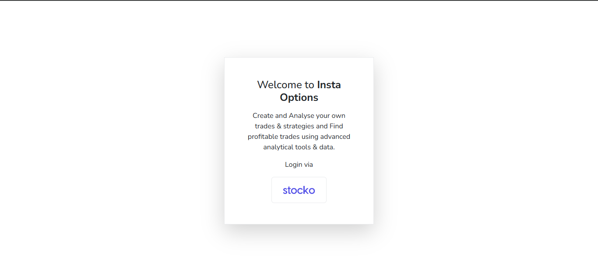This screenshot has height=279, width=598.
Task: Click the "Login via" label
Action: pyautogui.click(x=299, y=165)
